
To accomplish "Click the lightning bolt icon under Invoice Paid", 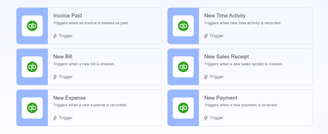I will pyautogui.click(x=55, y=36).
